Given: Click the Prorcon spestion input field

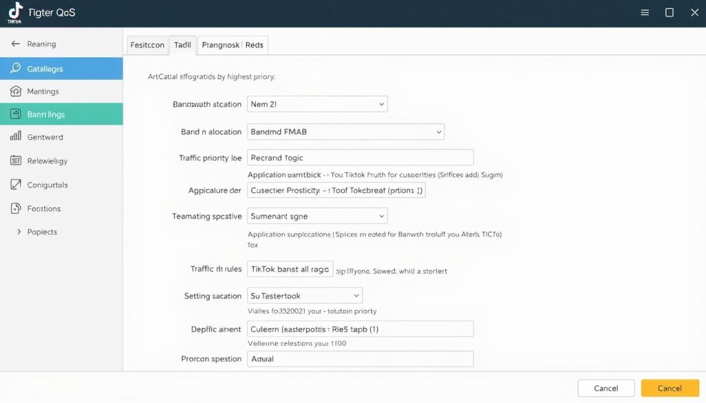Looking at the screenshot, I should [360, 358].
